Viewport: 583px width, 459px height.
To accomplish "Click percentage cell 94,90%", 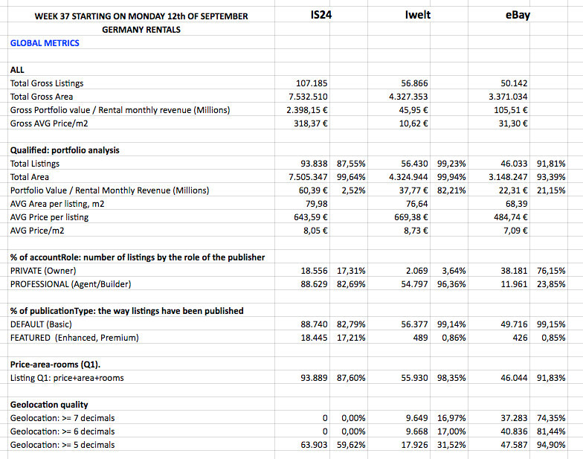I will point(551,445).
